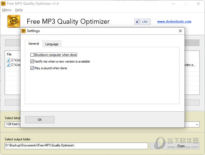Viewport: 205px width, 155px height.
Task: Click the second file's music note icon
Action: tap(9, 65)
